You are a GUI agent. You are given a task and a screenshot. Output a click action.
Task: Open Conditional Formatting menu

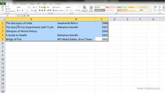pos(84,9)
